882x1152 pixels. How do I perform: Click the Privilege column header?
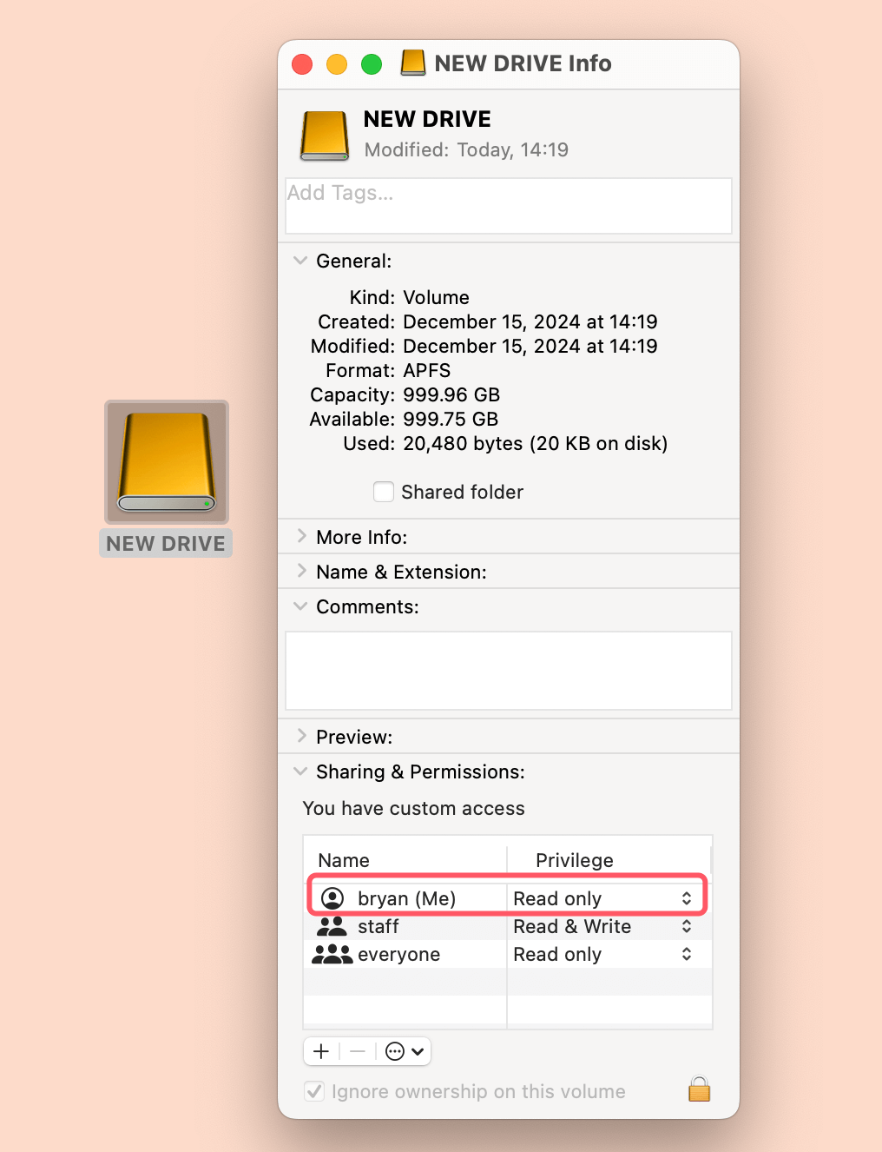[x=575, y=859]
